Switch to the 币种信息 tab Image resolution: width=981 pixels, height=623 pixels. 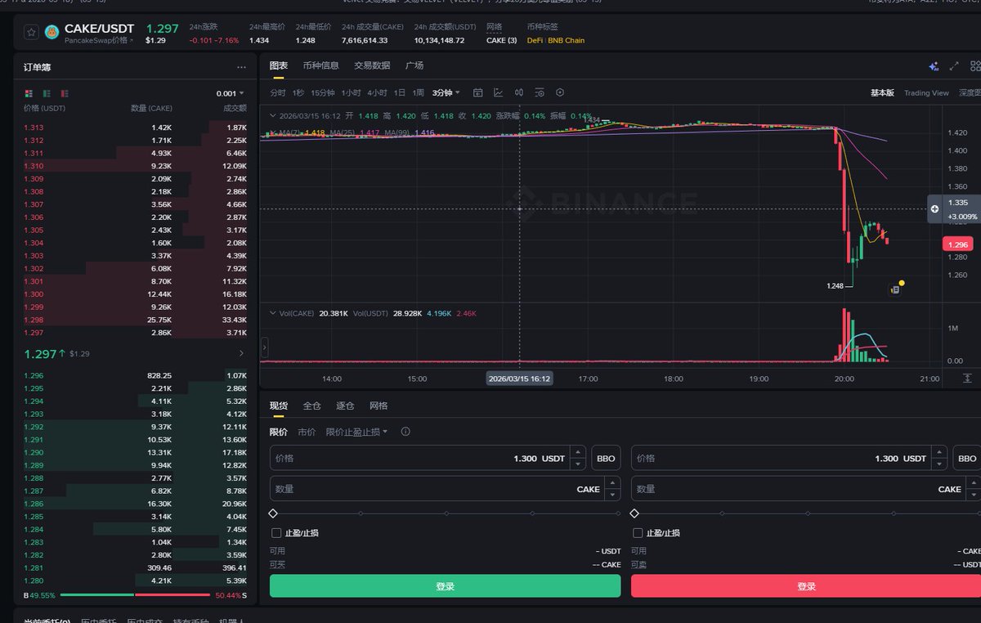click(x=320, y=65)
